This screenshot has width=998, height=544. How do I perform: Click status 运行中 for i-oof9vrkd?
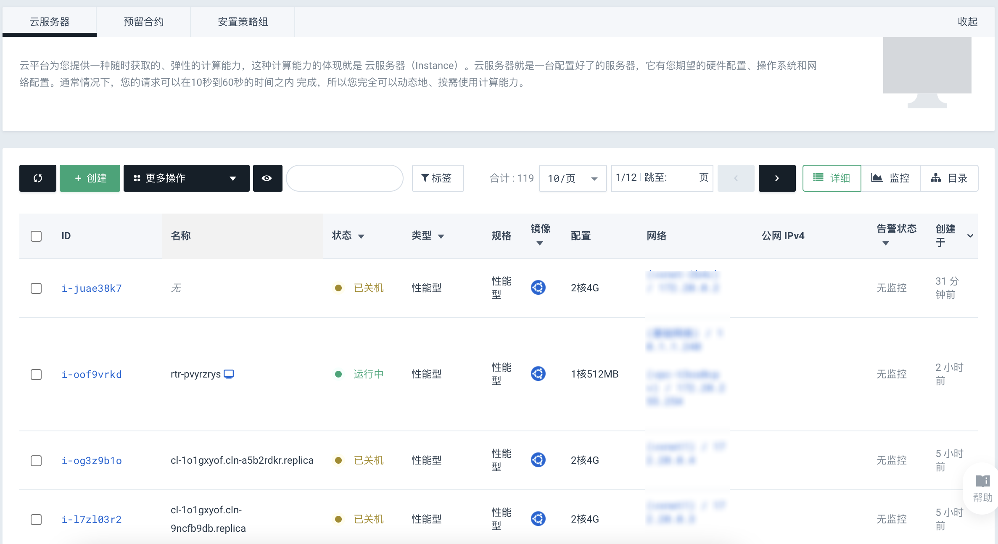click(x=369, y=374)
